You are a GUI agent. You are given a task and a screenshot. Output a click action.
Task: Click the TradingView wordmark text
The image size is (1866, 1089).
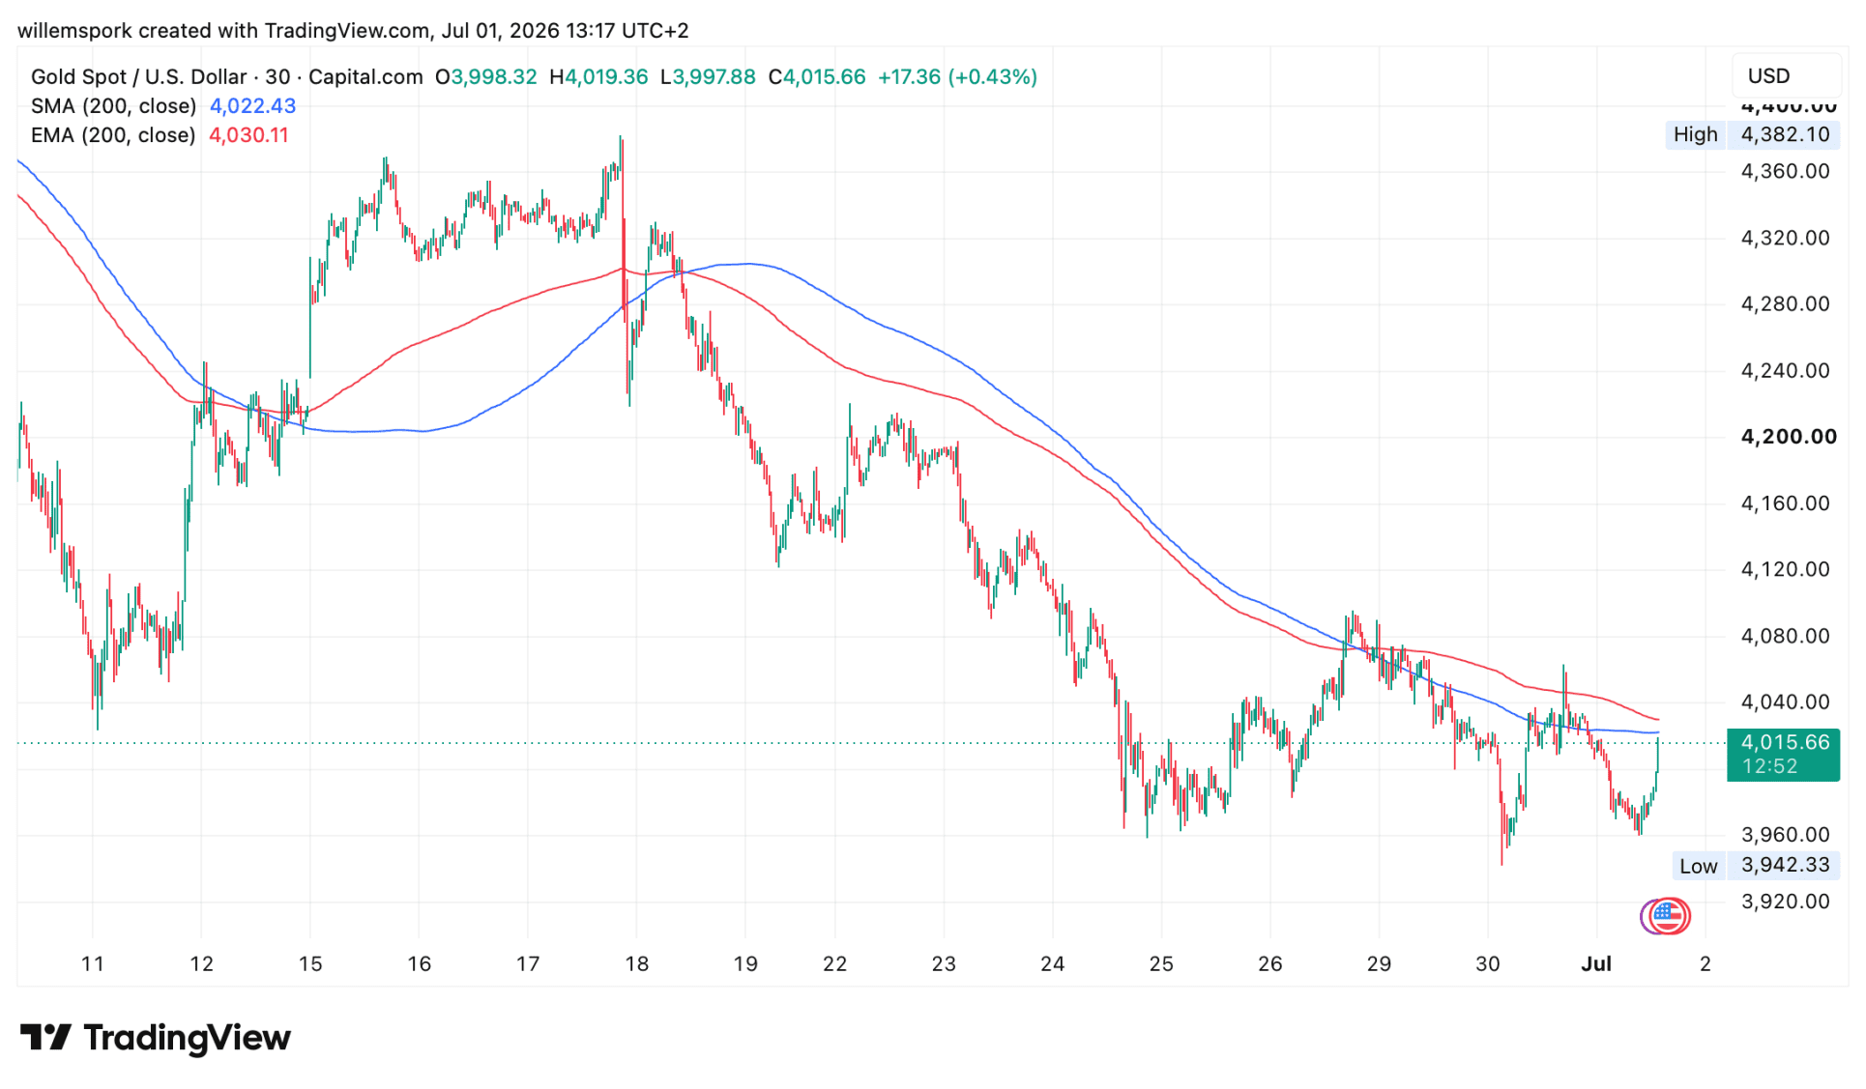tap(188, 1038)
